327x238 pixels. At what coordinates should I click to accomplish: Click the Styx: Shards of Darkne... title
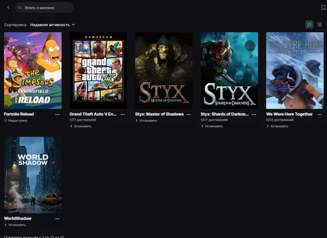coord(225,114)
